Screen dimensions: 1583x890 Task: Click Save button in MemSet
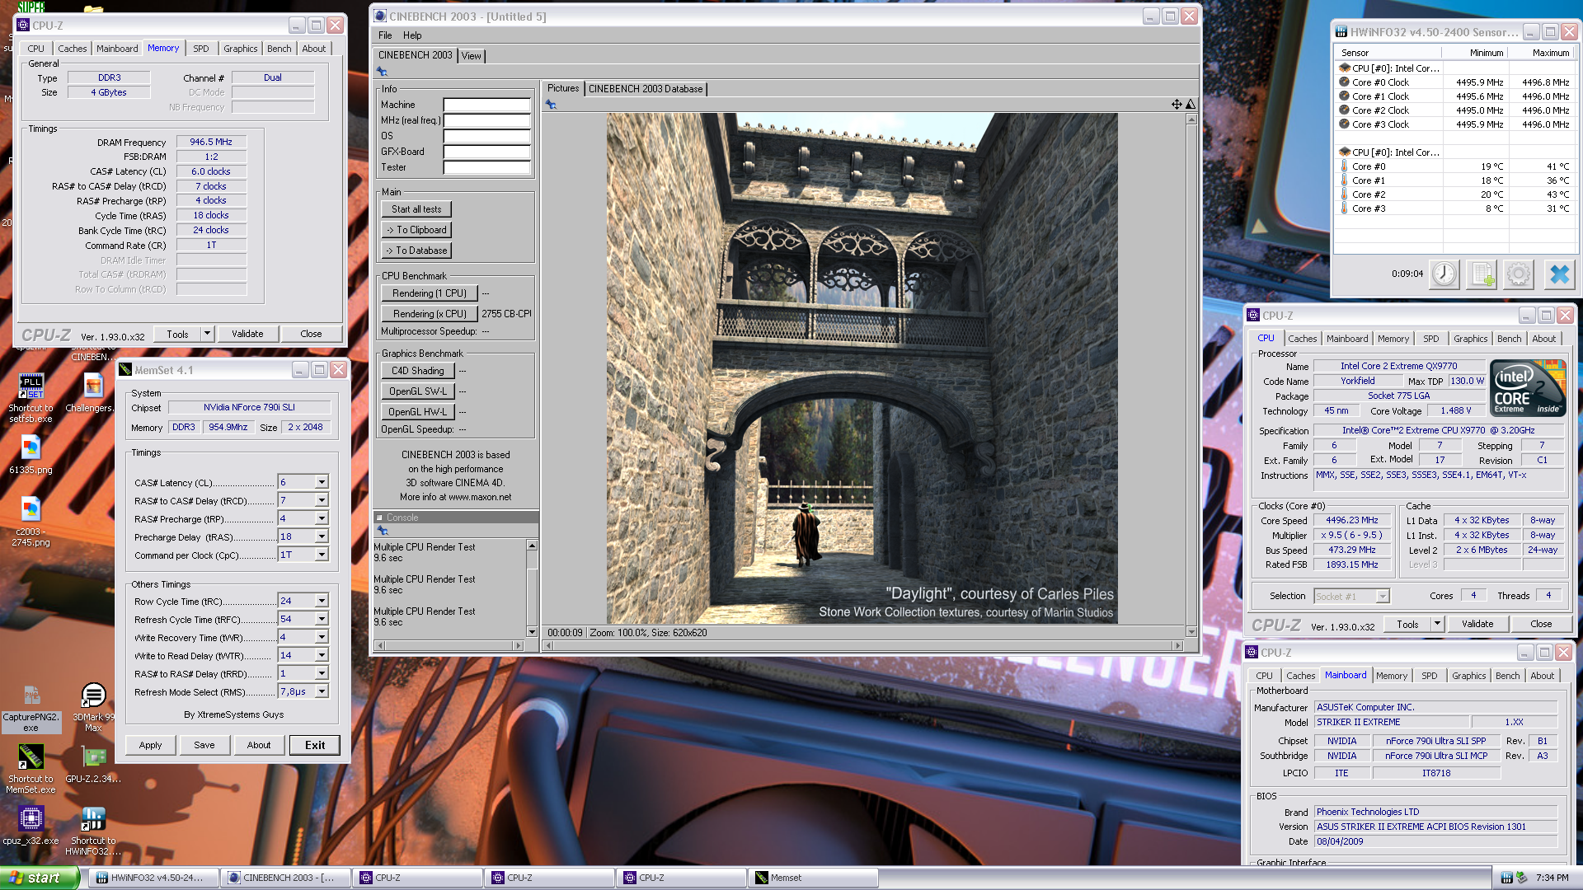tap(204, 745)
